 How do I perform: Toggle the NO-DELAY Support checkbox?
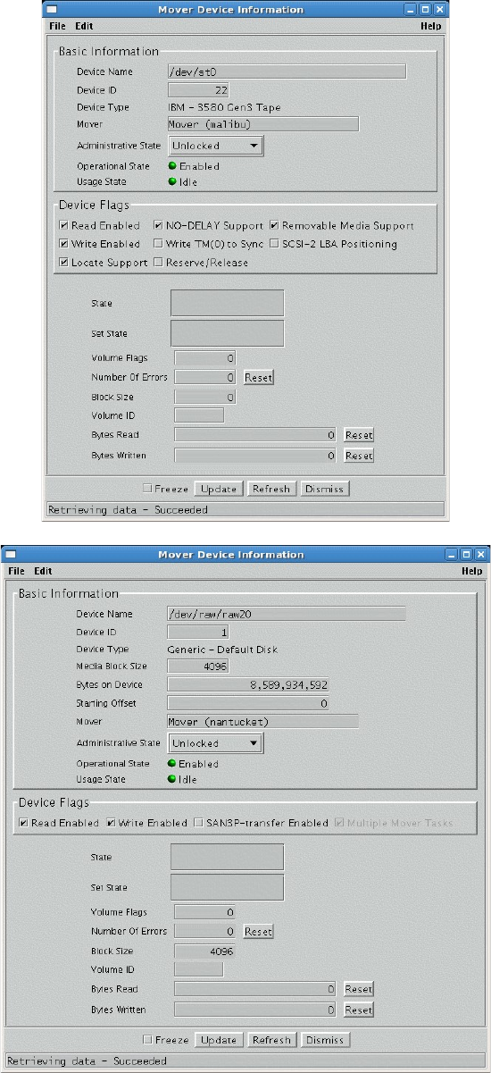(x=158, y=226)
